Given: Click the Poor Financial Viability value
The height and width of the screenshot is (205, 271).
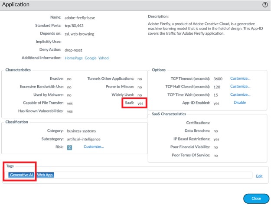Looking at the screenshot, I should [215, 147].
